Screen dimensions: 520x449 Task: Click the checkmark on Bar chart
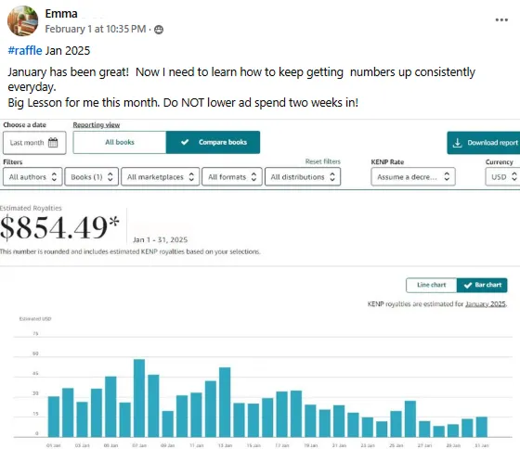point(468,285)
